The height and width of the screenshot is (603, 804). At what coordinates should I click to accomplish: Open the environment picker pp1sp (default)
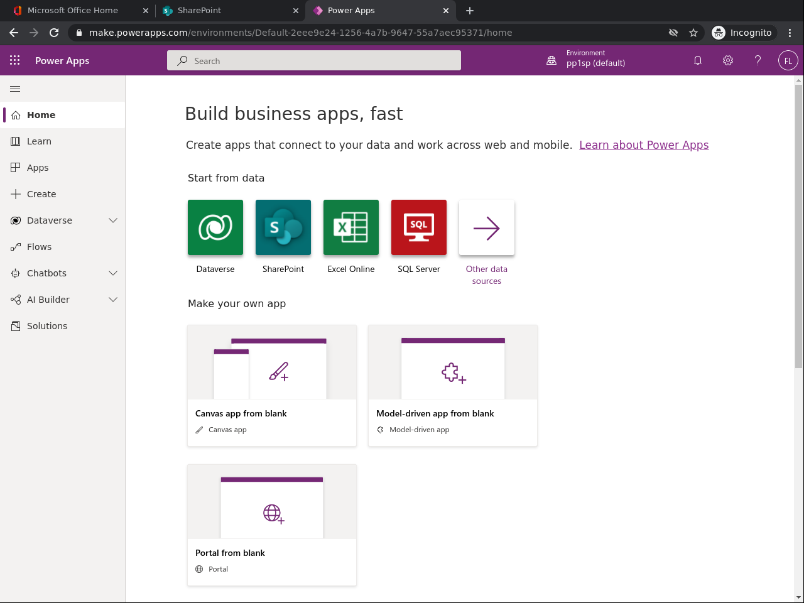[x=587, y=60]
